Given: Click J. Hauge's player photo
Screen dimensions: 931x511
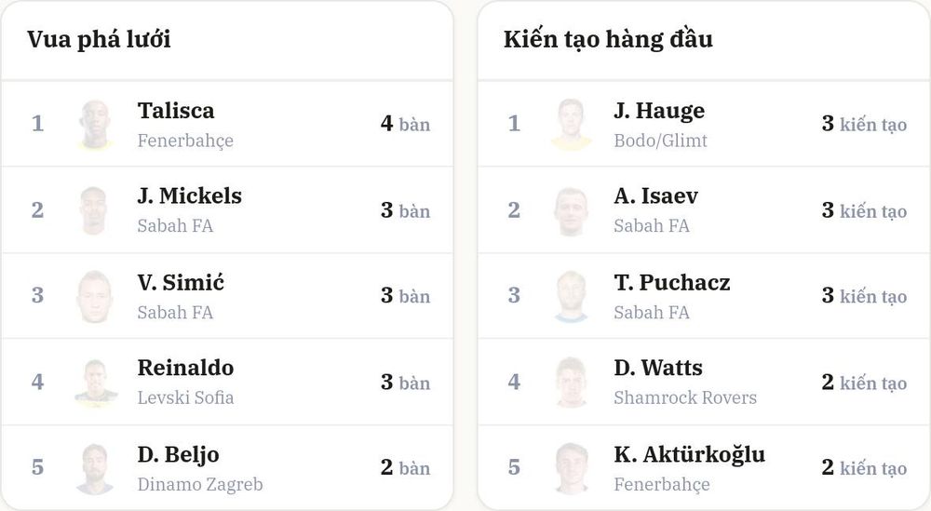Looking at the screenshot, I should (x=572, y=124).
